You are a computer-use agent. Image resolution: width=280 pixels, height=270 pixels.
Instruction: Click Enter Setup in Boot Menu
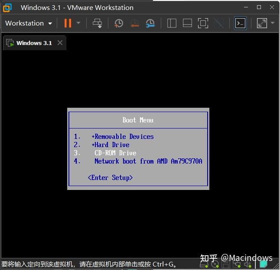[111, 178]
